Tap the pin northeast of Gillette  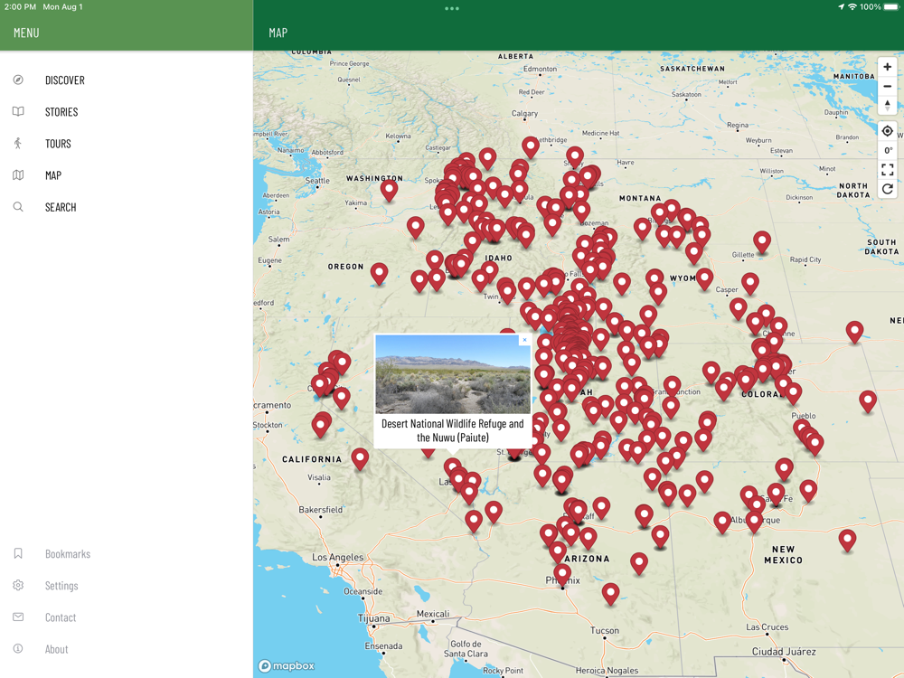pos(762,242)
